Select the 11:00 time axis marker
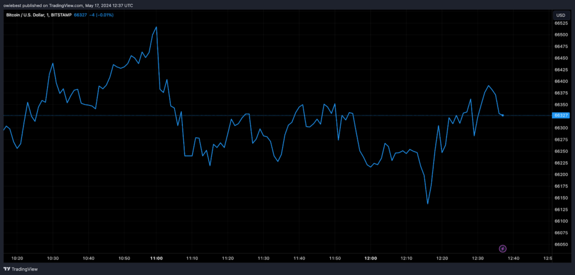Screen dimensions: 575x275 pyautogui.click(x=157, y=258)
